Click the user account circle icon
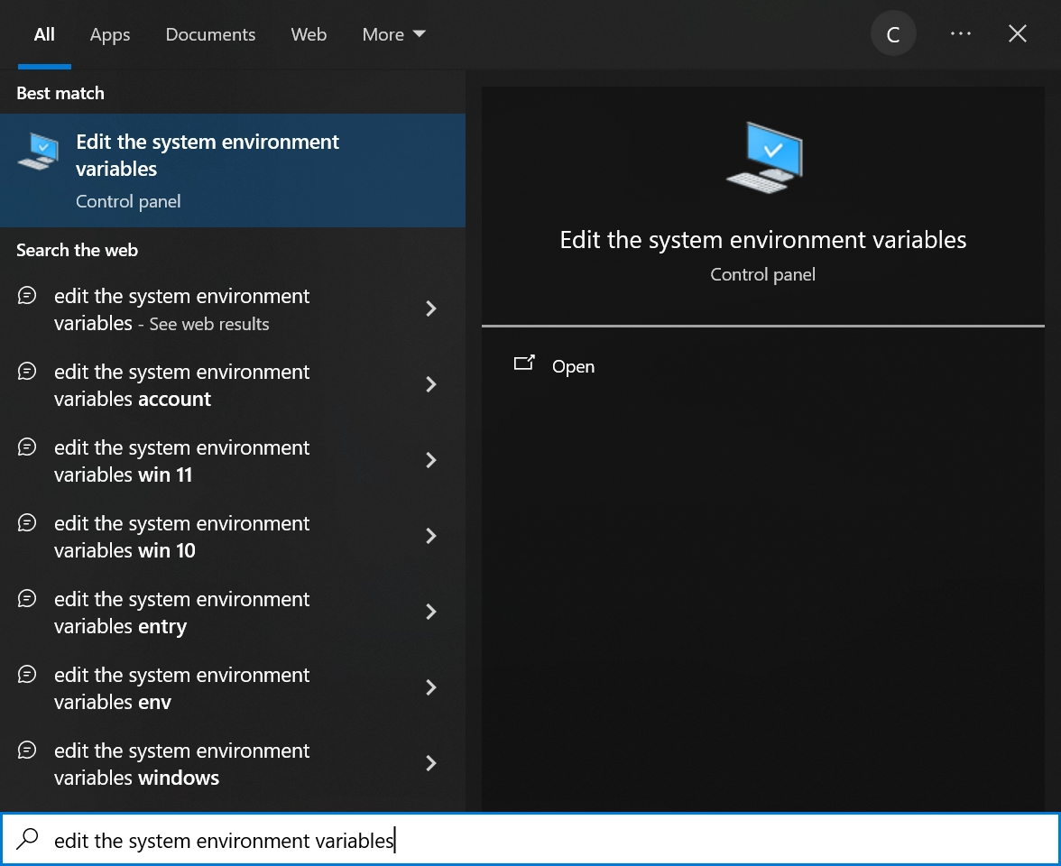The image size is (1061, 866). click(892, 33)
